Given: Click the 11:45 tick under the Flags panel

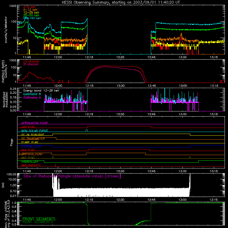Looking at the screenshot, I should pyautogui.click(x=27, y=171).
